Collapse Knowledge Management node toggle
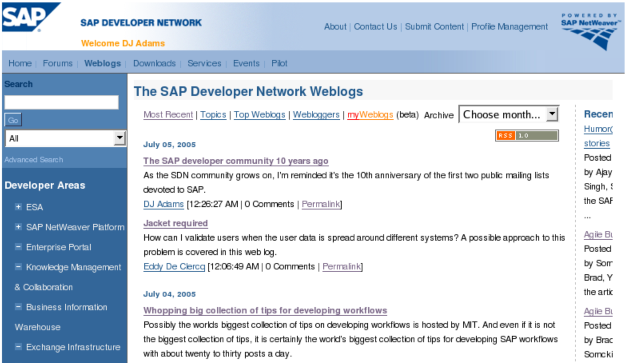 pyautogui.click(x=18, y=267)
